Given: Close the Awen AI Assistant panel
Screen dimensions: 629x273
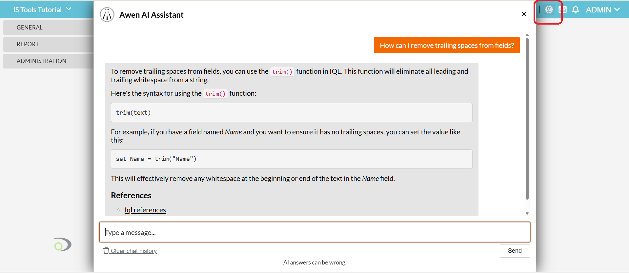Looking at the screenshot, I should tap(524, 14).
